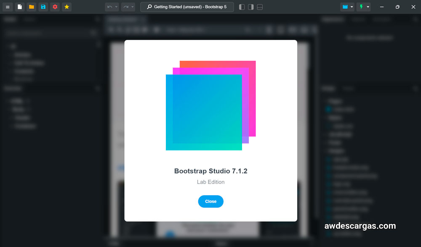Open settings with the red gear icon
Viewport: 421px width, 247px height.
tap(55, 7)
